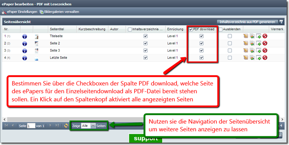289x145 pixels.
Task: Check Ausblenden for Titelseite row
Action: click(x=230, y=36)
